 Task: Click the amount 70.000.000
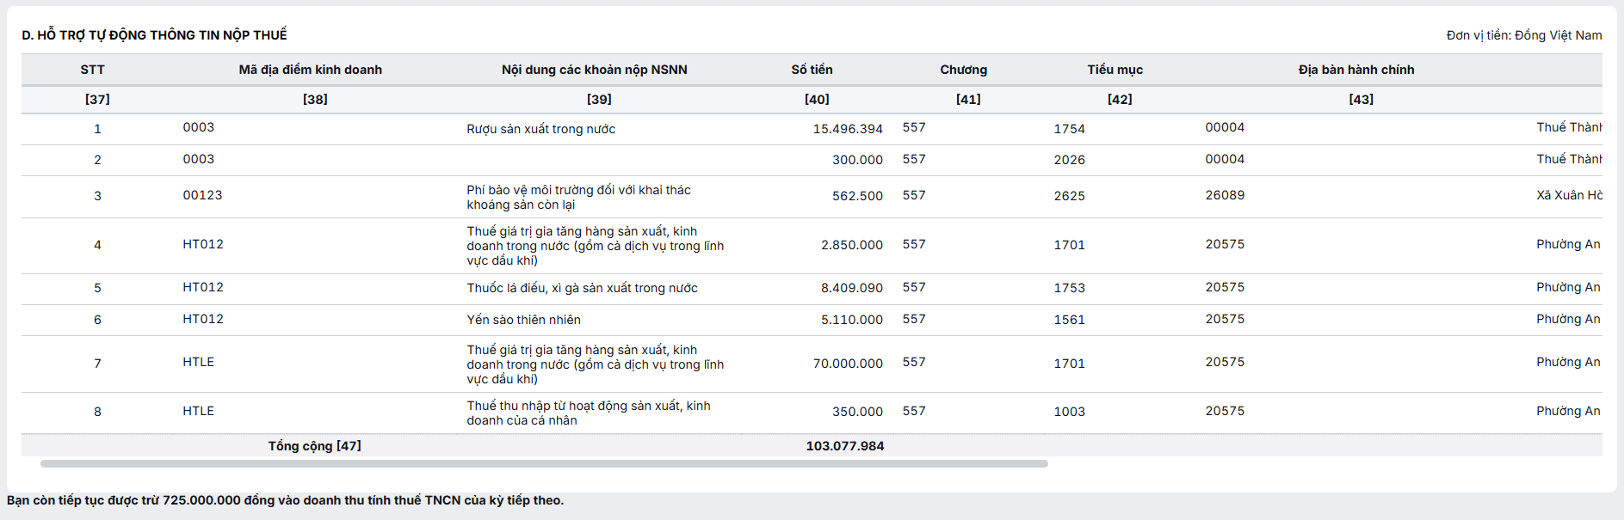pyautogui.click(x=848, y=364)
